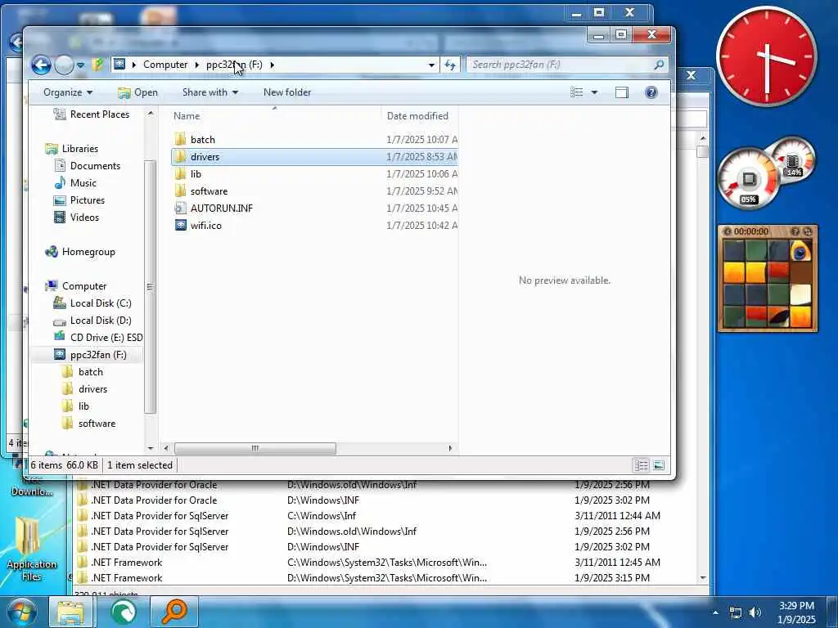Image resolution: width=838 pixels, height=628 pixels.
Task: Open the address bar history dropdown
Action: pyautogui.click(x=431, y=65)
